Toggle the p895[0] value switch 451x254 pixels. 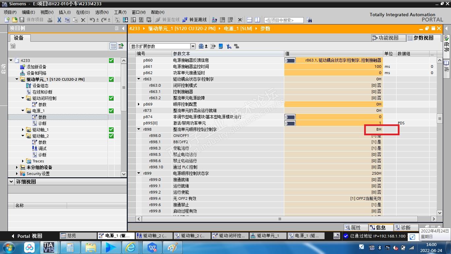tap(290, 123)
